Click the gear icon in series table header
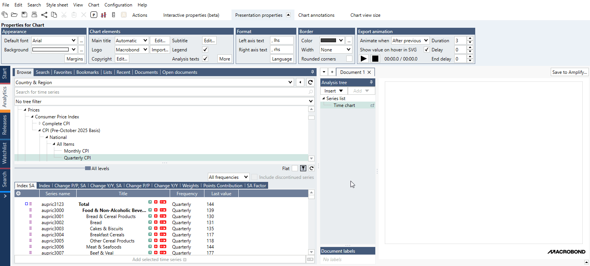This screenshot has width=590, height=266. (18, 194)
